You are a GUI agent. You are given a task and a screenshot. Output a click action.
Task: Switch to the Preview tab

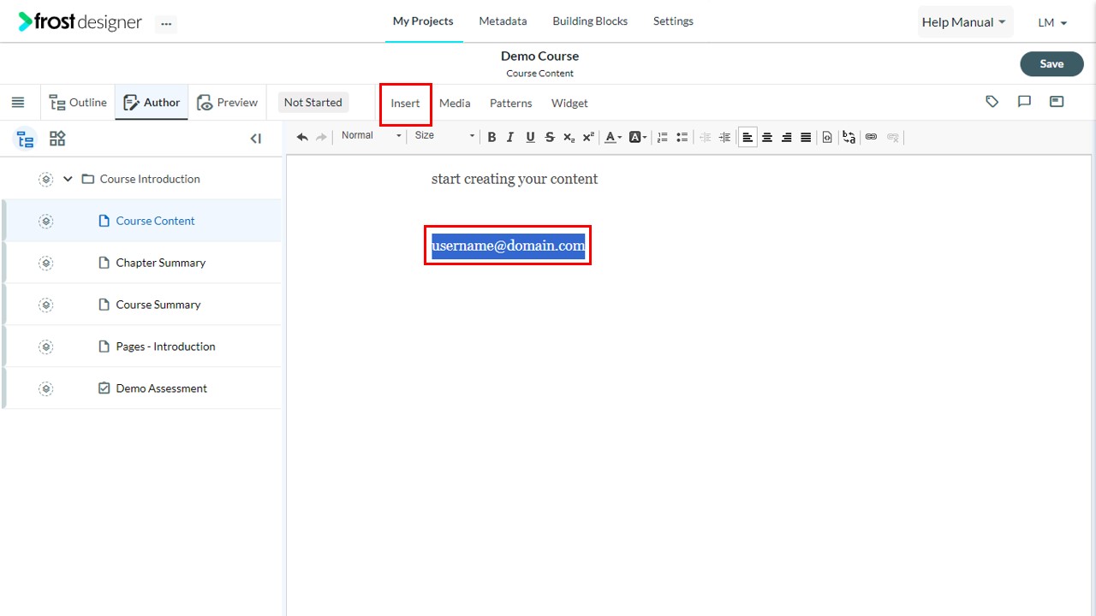point(228,103)
